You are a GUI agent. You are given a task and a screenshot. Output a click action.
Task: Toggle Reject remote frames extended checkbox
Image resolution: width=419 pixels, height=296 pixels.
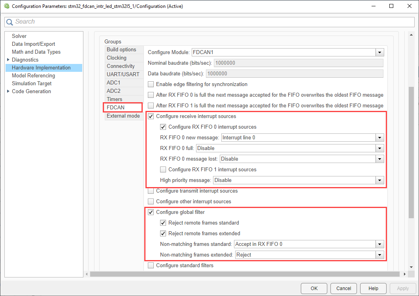click(163, 234)
